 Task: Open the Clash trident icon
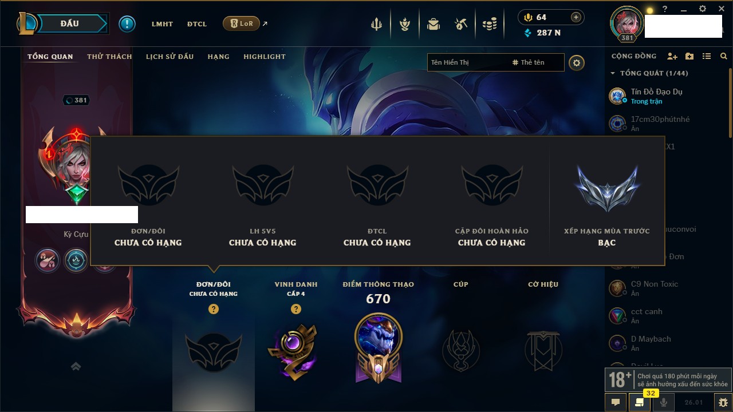click(376, 24)
